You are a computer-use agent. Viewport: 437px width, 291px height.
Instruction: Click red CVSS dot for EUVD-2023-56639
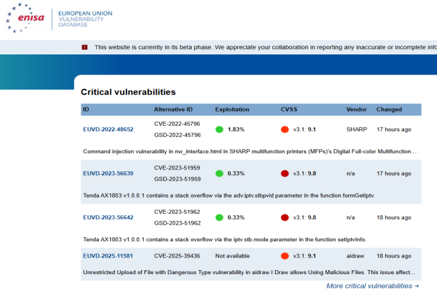[x=285, y=173]
